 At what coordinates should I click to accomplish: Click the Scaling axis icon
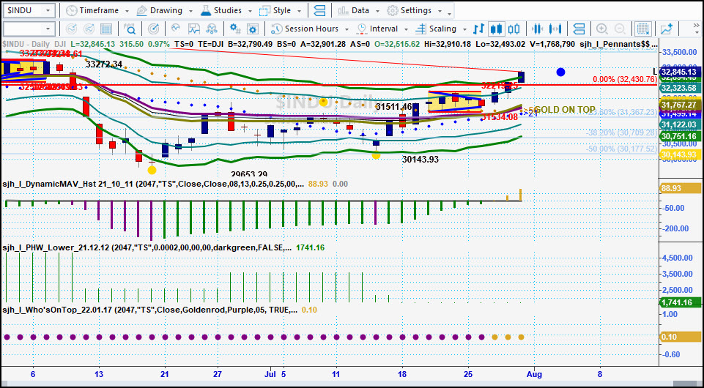pyautogui.click(x=420, y=29)
